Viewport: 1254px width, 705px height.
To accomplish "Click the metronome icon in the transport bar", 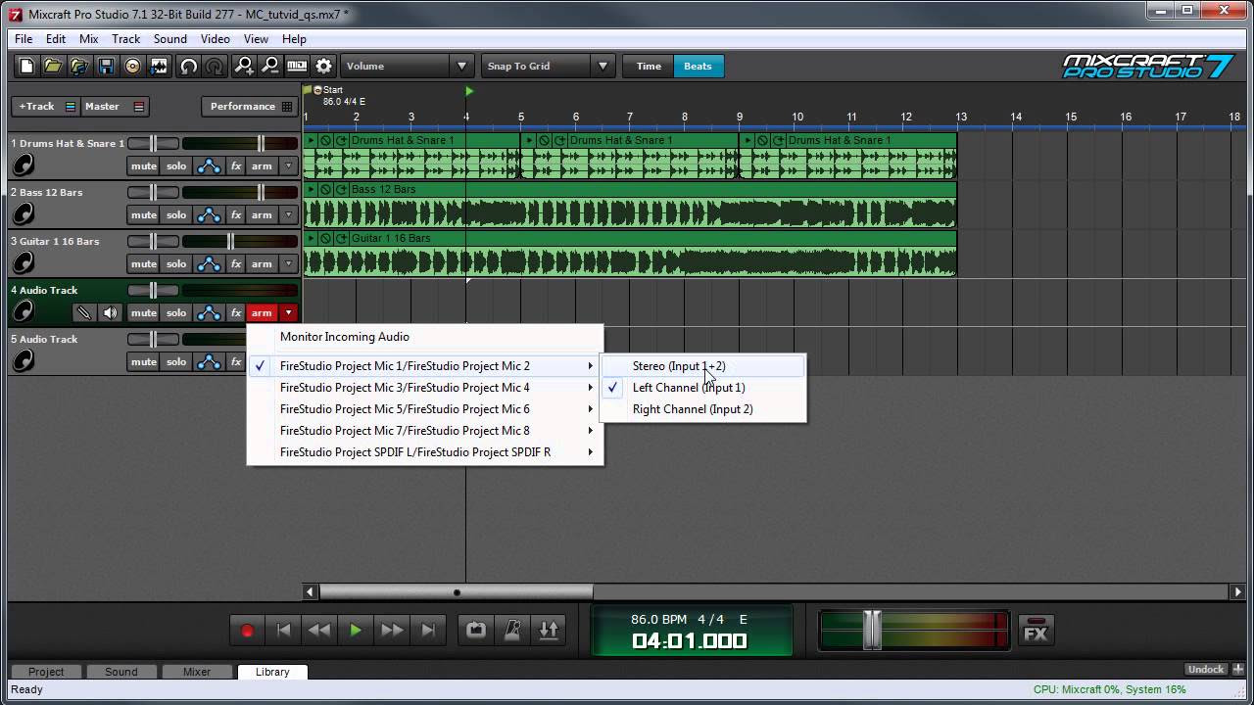I will [513, 630].
